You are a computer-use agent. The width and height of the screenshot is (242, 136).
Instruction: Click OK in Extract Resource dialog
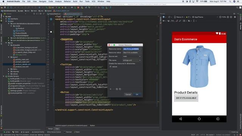(x=137, y=94)
